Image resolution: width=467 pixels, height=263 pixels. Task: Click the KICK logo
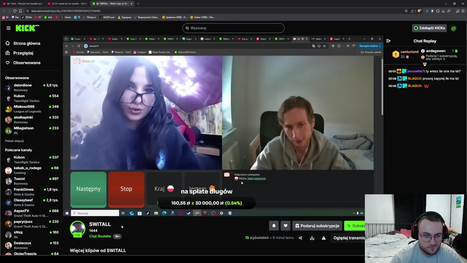(27, 28)
